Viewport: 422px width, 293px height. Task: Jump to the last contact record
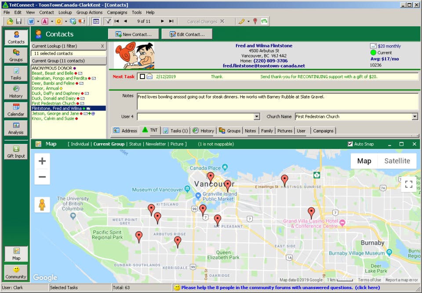pyautogui.click(x=171, y=21)
